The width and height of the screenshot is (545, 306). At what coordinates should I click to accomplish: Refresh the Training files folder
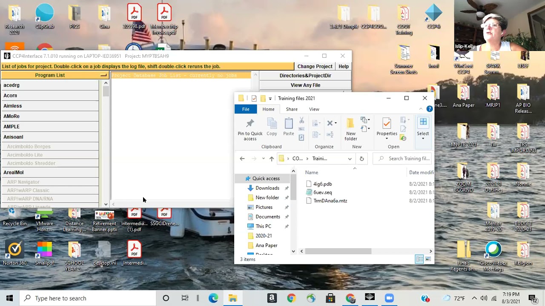[361, 159]
